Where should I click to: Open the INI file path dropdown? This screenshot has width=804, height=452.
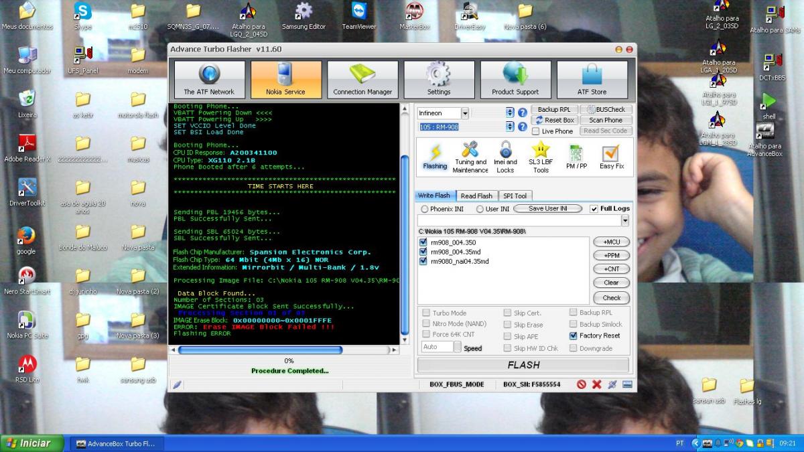click(625, 220)
